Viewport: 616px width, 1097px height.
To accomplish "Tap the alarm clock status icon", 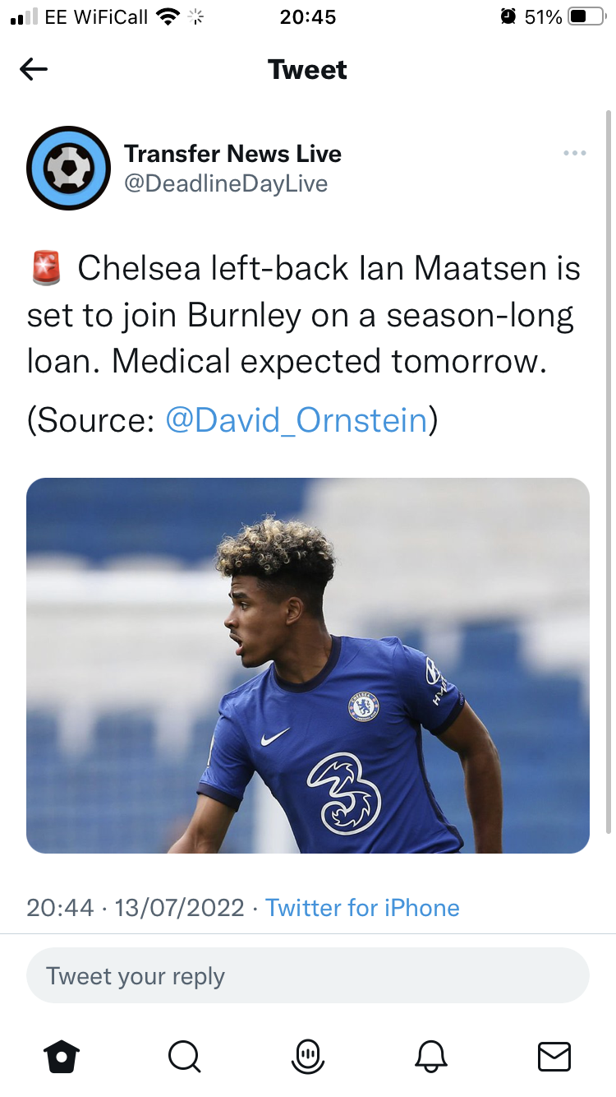I will (508, 17).
